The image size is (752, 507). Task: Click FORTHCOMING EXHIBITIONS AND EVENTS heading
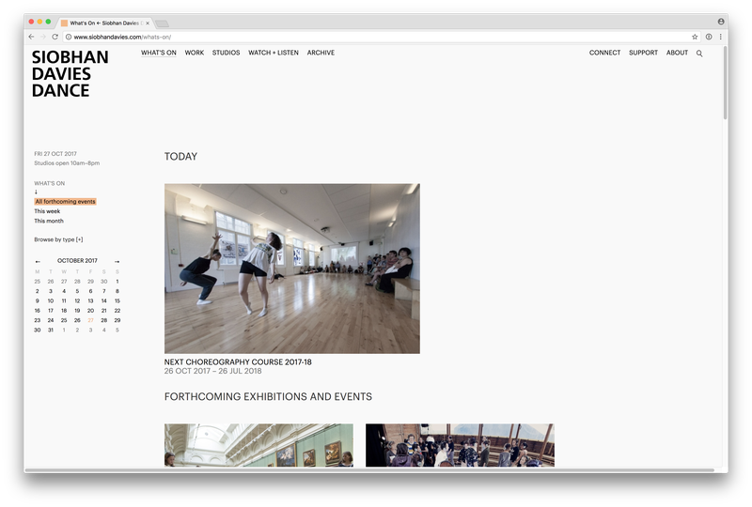268,397
